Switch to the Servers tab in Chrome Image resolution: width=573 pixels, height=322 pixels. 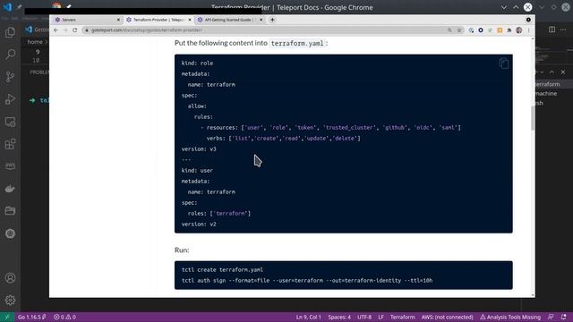click(86, 20)
